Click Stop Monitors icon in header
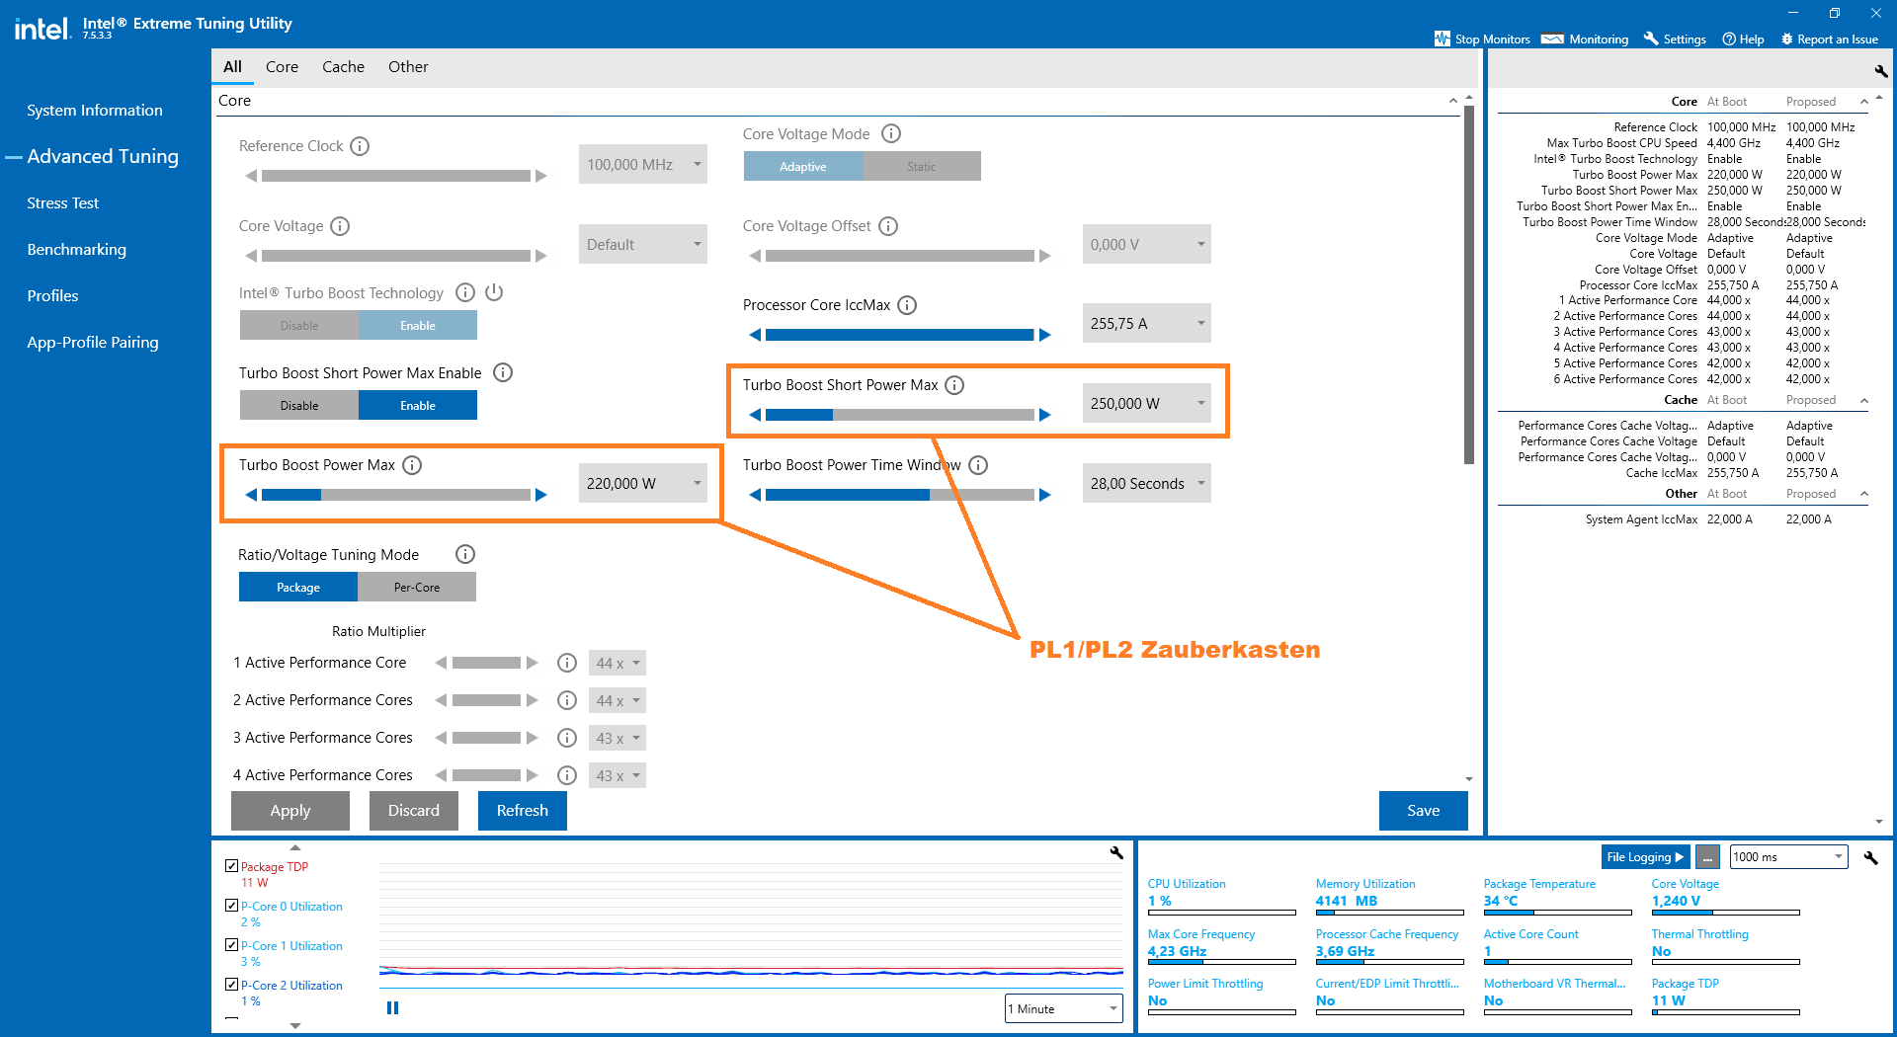Image resolution: width=1897 pixels, height=1037 pixels. point(1442,39)
